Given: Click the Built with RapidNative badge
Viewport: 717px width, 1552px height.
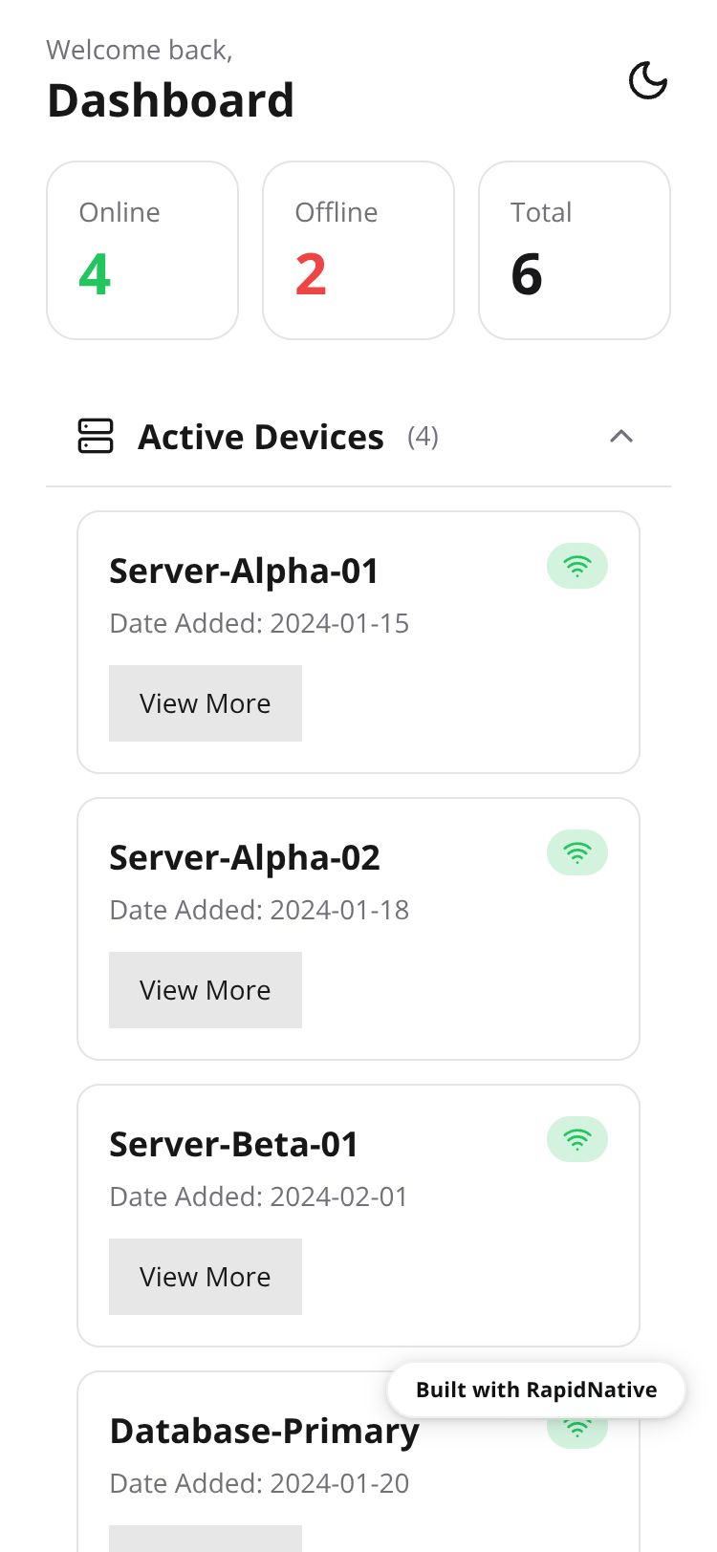Looking at the screenshot, I should click(536, 1390).
